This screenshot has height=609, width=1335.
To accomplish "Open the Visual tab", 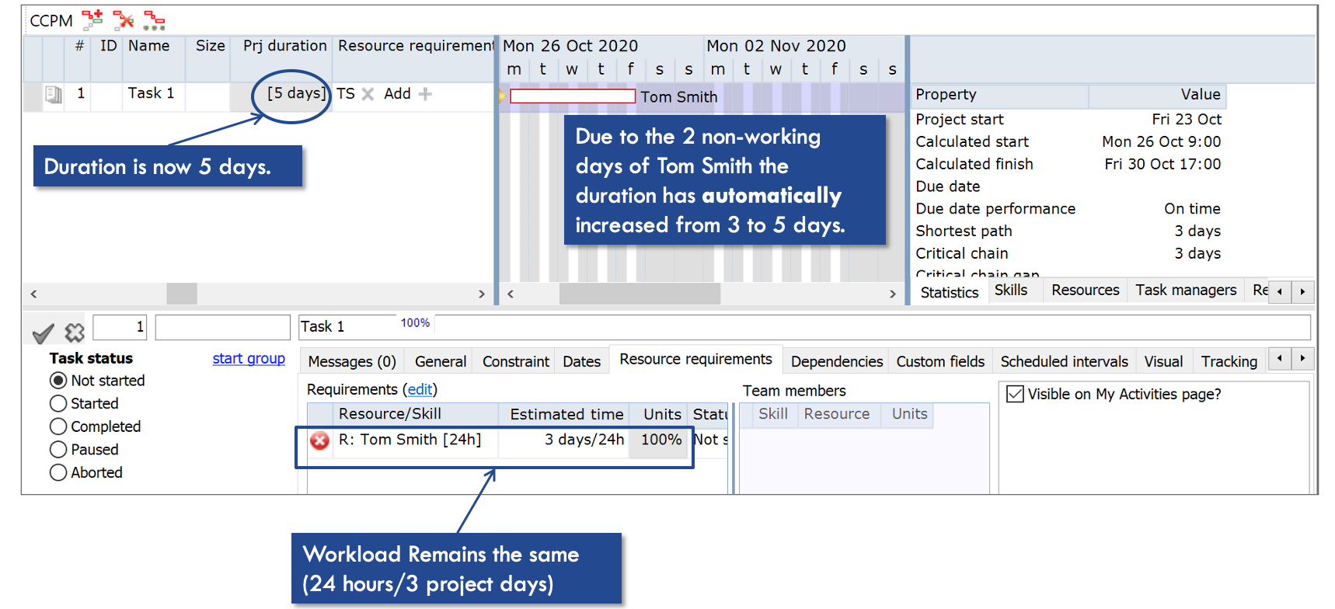I will [1163, 361].
